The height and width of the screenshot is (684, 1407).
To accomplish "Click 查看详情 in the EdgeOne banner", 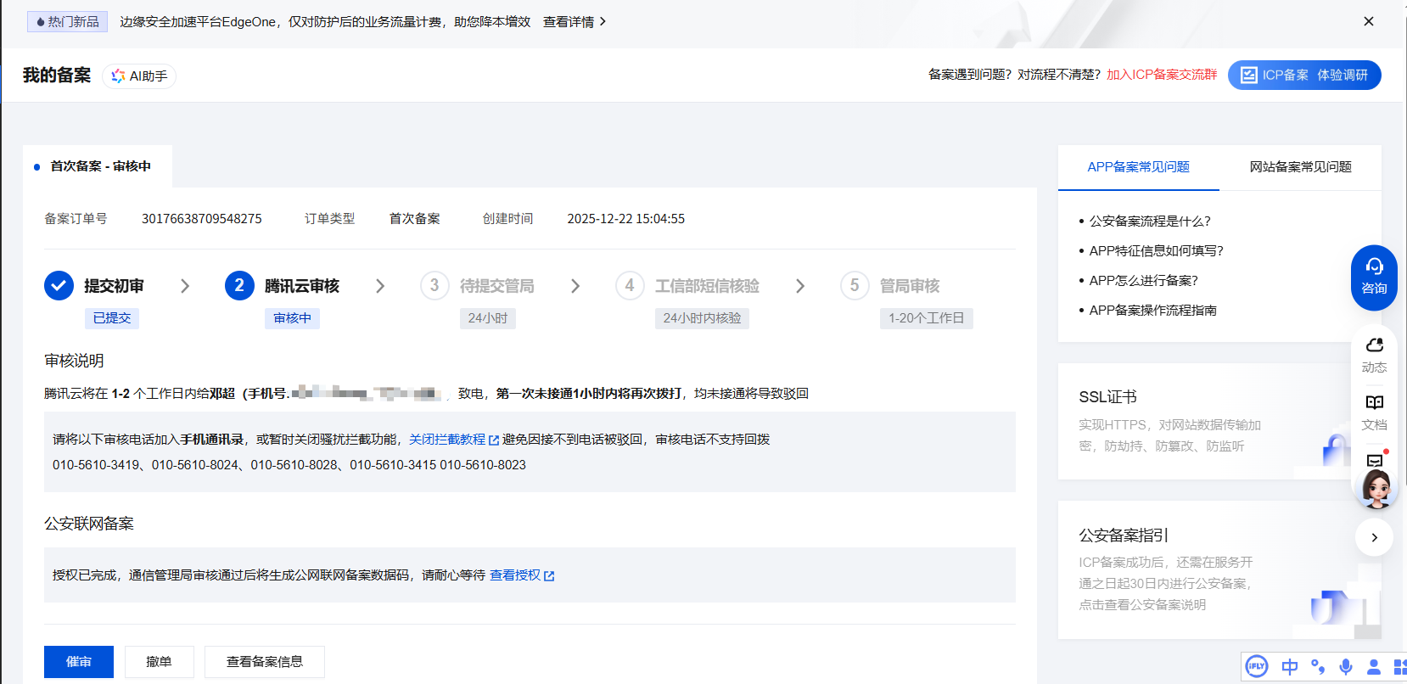I will (x=575, y=22).
